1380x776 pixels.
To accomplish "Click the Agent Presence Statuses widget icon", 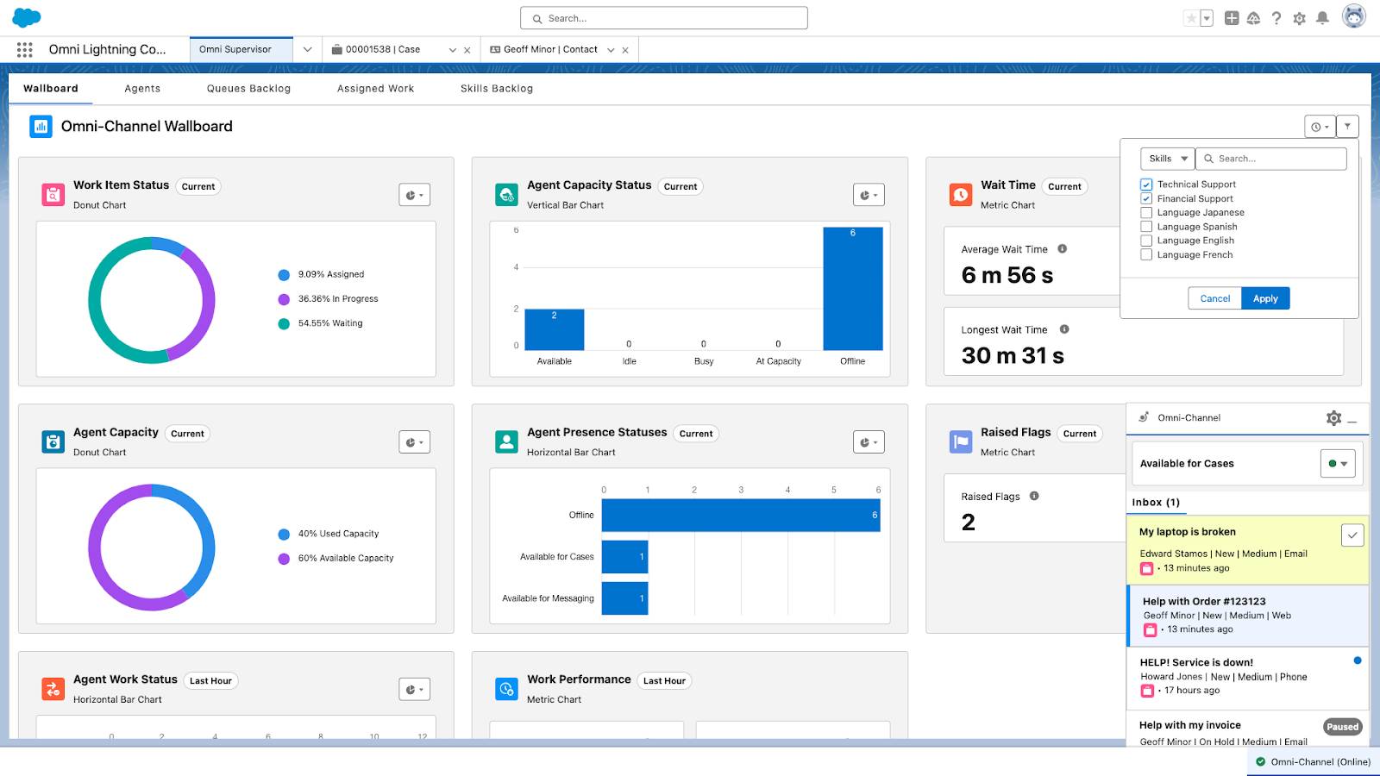I will (507, 442).
